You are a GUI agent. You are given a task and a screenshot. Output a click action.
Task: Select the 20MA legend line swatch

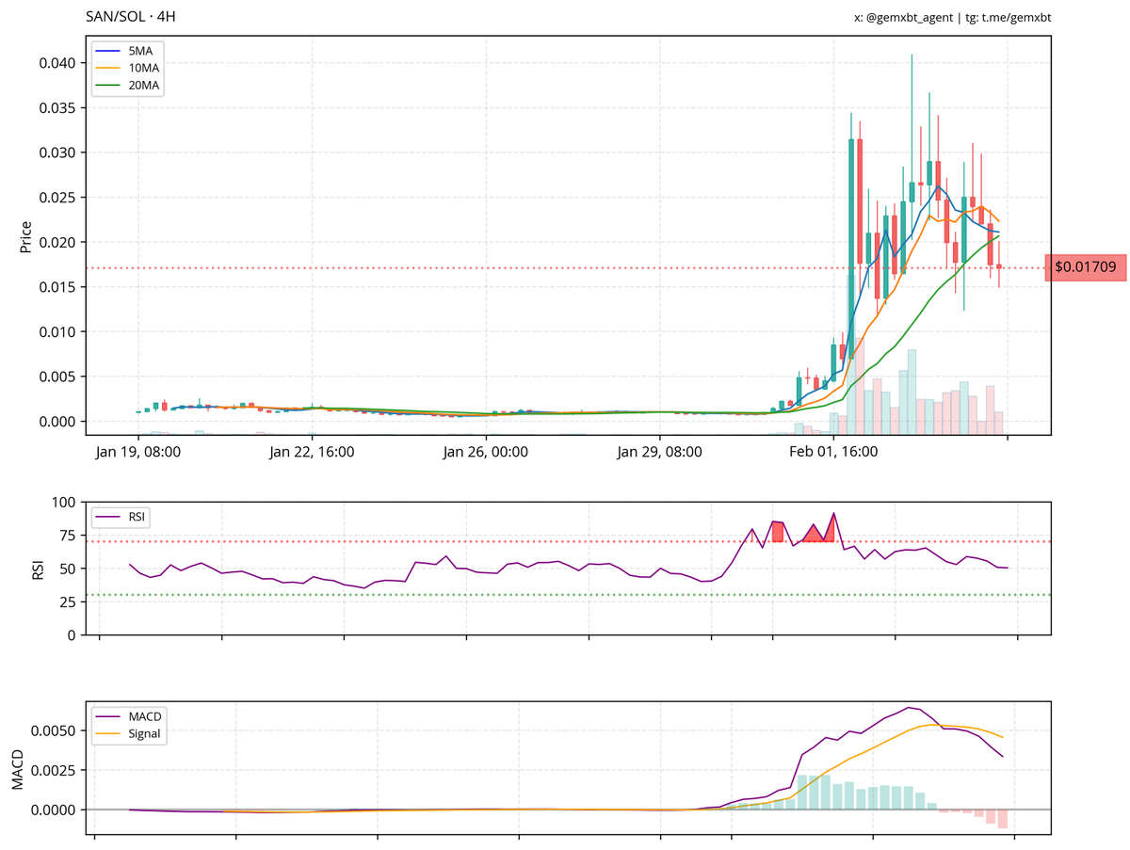(109, 86)
